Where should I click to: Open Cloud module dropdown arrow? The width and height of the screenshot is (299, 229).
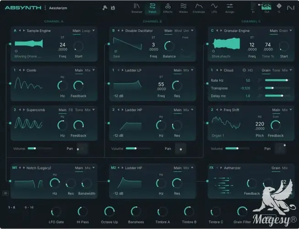click(291, 70)
